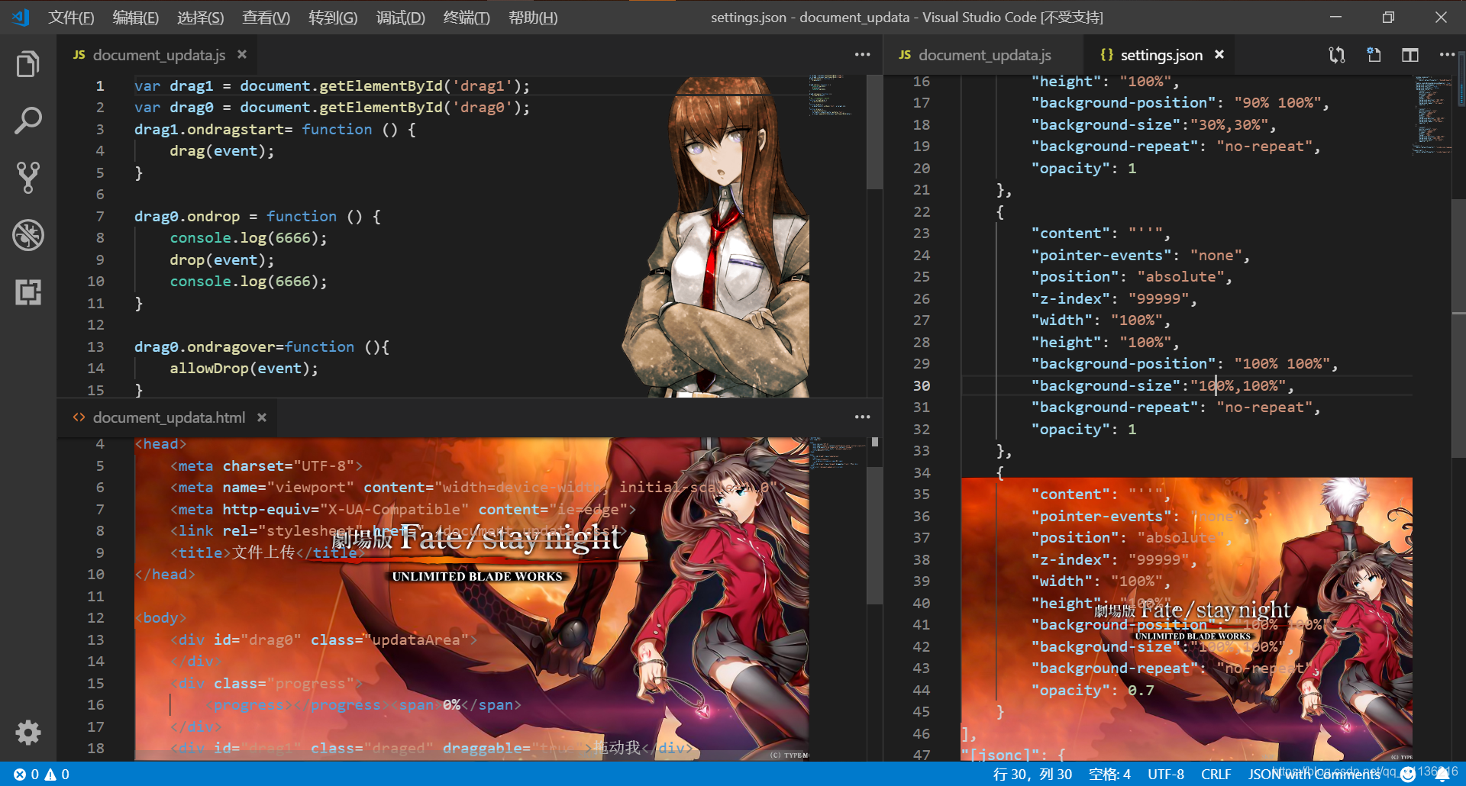The image size is (1466, 786).
Task: Click the Open File icon beside split editor
Action: pyautogui.click(x=1374, y=55)
